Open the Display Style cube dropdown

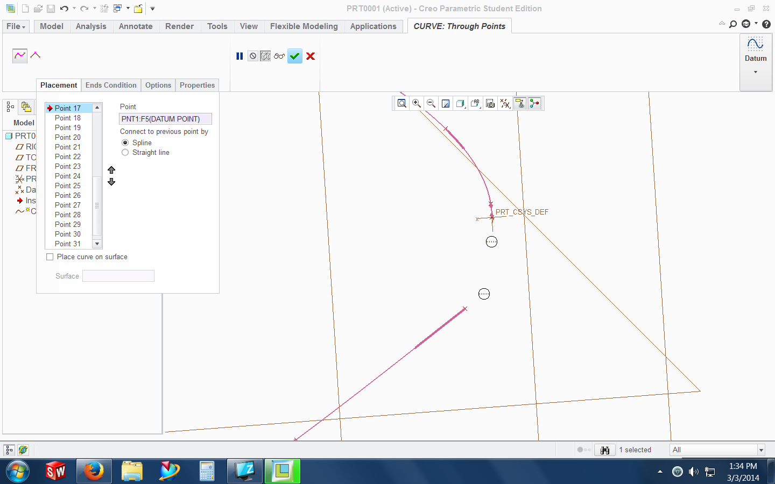point(461,103)
